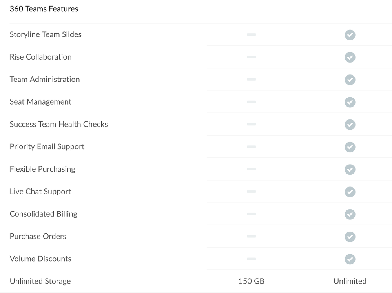392x293 pixels.
Task: Click the Rise Collaboration checkmark icon
Action: [350, 57]
